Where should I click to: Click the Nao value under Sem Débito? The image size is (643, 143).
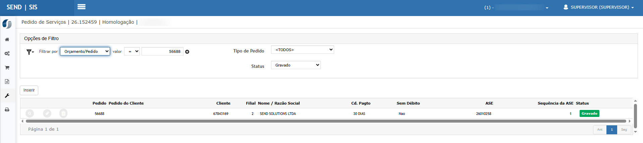(402, 114)
